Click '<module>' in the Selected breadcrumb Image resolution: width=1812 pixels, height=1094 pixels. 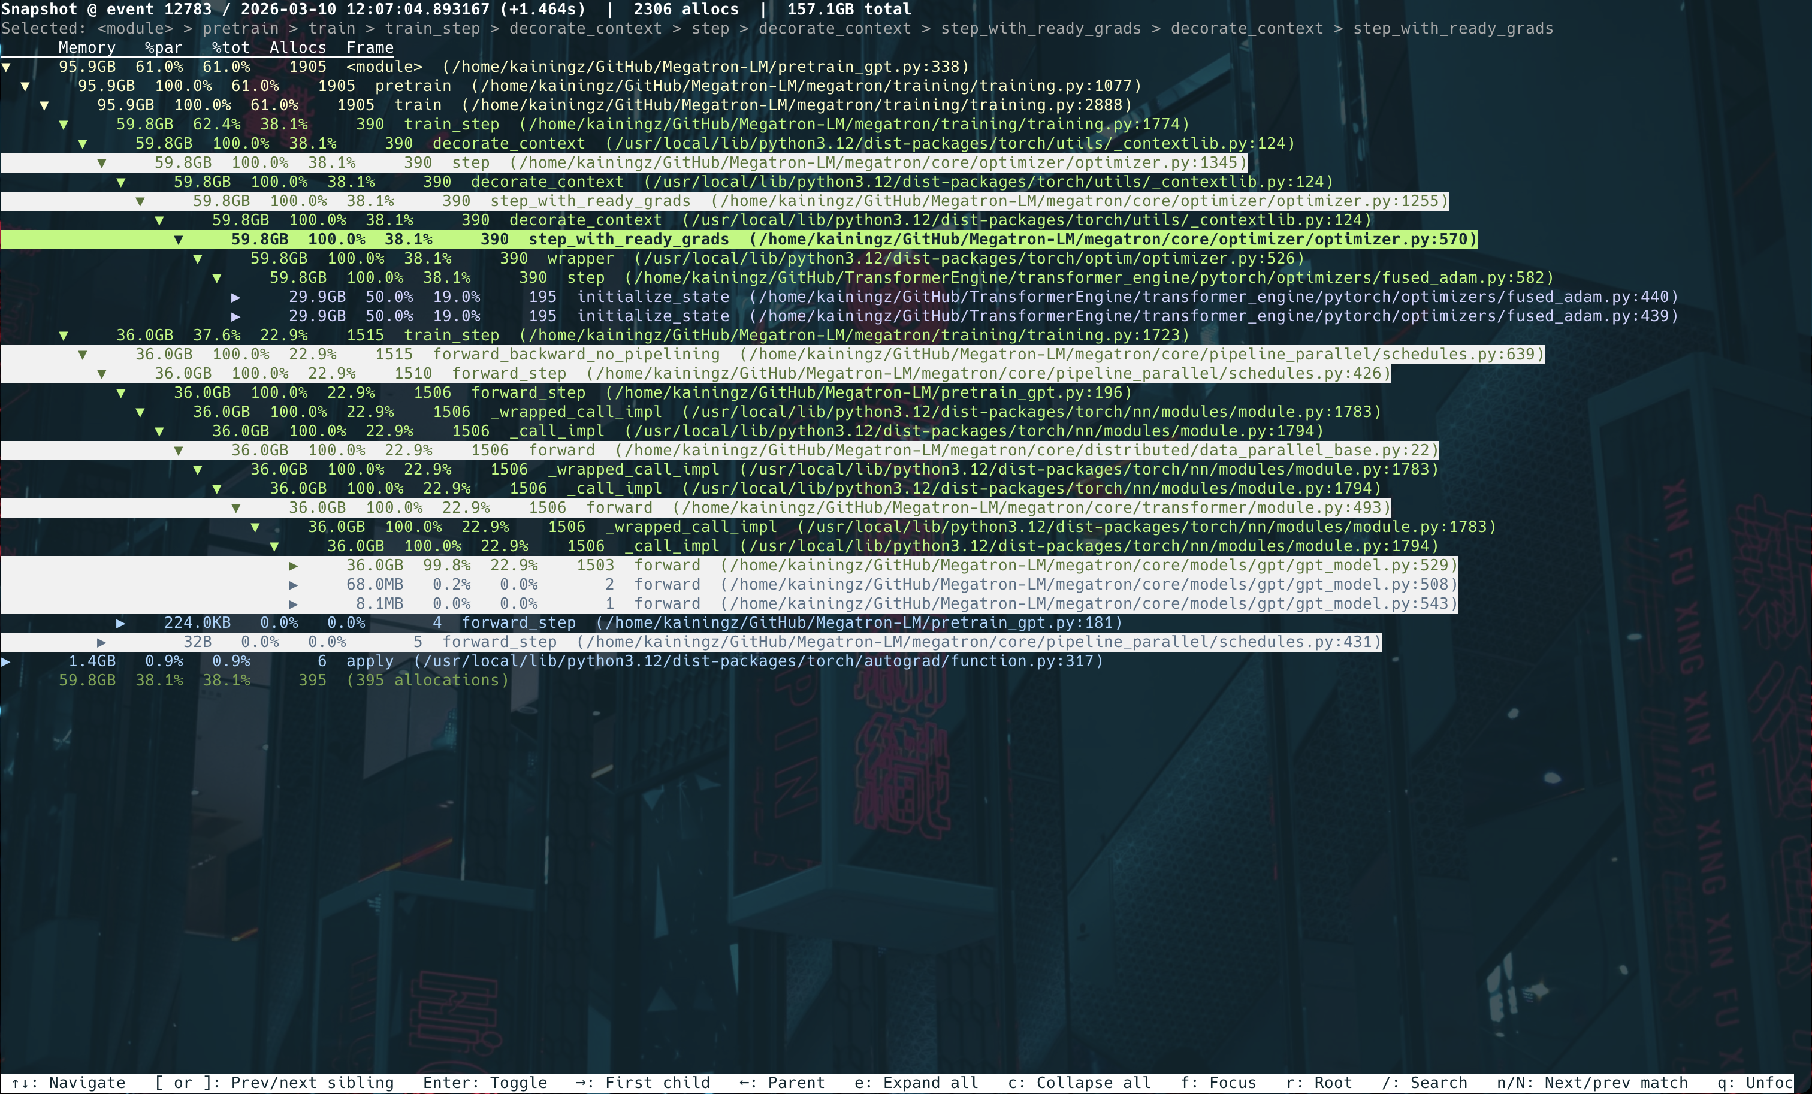[135, 29]
